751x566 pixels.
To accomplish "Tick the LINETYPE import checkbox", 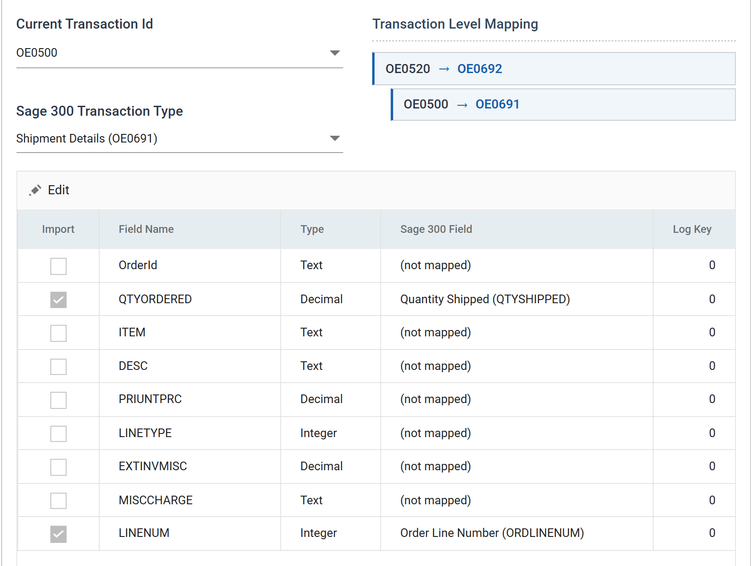I will click(59, 433).
